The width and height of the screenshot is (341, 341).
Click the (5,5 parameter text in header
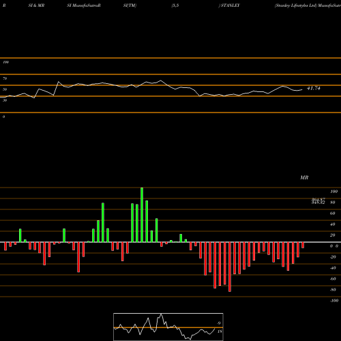(175, 5)
